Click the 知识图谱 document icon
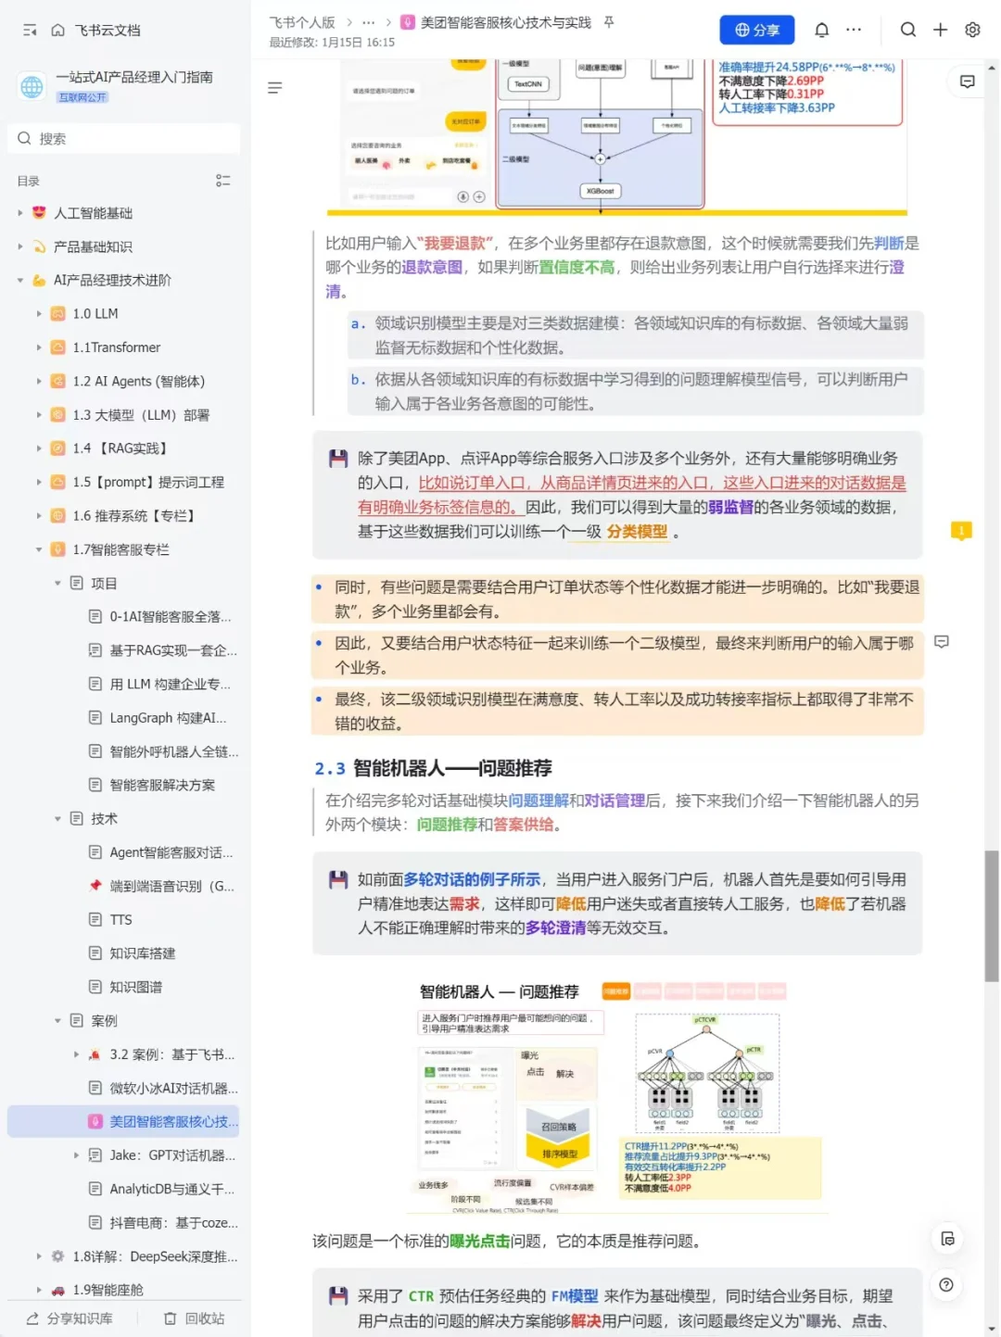Viewport: 1001px width, 1337px height. pos(95,987)
